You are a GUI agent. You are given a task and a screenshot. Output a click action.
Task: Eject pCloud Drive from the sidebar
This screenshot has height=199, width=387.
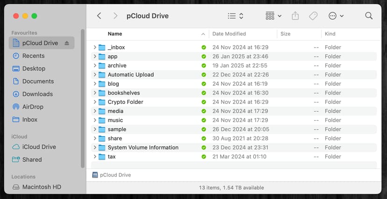(67, 43)
